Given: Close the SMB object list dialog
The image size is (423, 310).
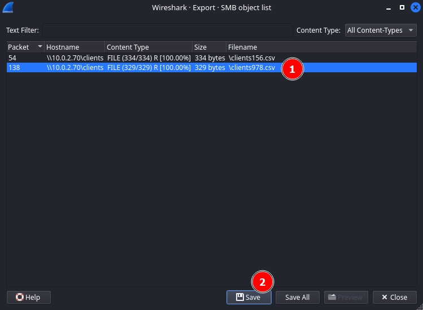Looking at the screenshot, I should [x=395, y=297].
